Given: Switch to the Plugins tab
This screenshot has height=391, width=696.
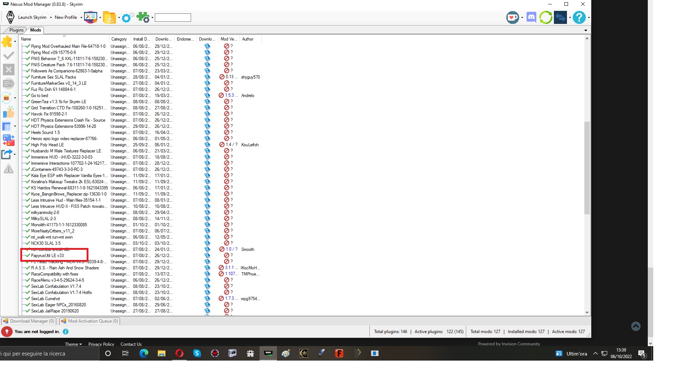Looking at the screenshot, I should (x=16, y=30).
